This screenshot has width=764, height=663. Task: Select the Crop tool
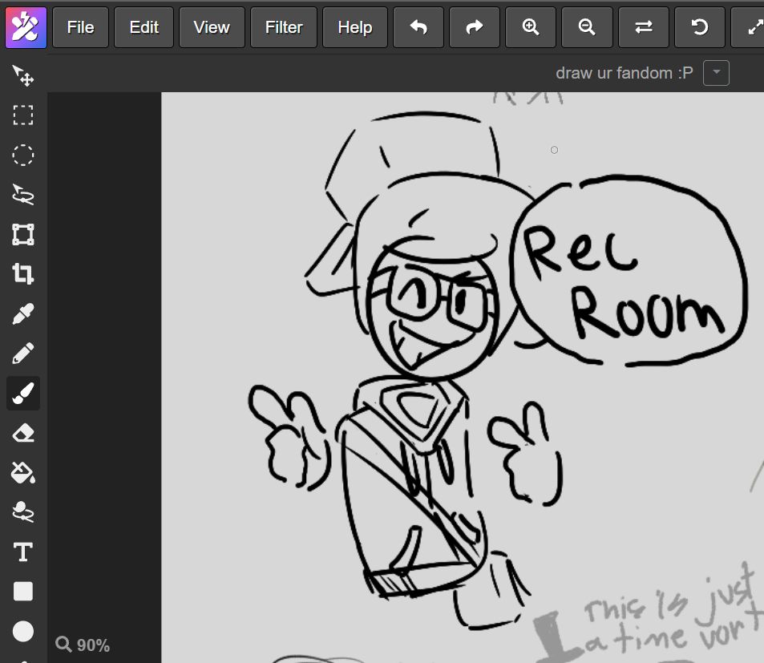click(23, 274)
